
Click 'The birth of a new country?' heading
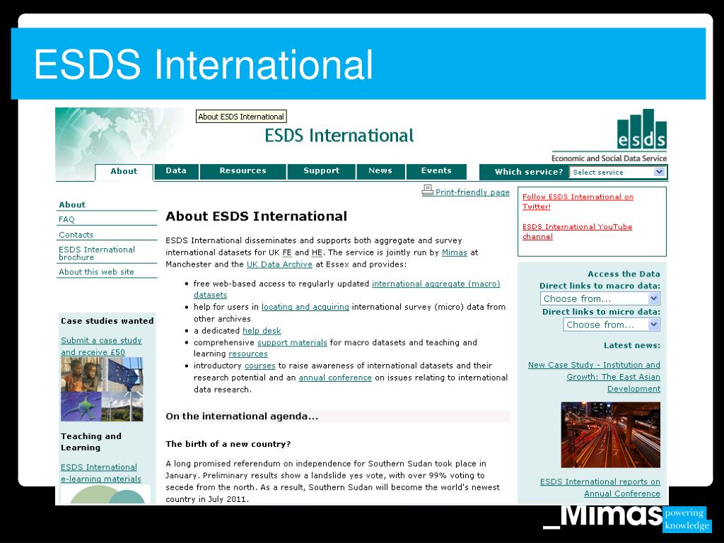click(x=228, y=444)
